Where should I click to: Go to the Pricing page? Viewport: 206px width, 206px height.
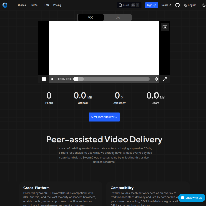[x=57, y=5]
